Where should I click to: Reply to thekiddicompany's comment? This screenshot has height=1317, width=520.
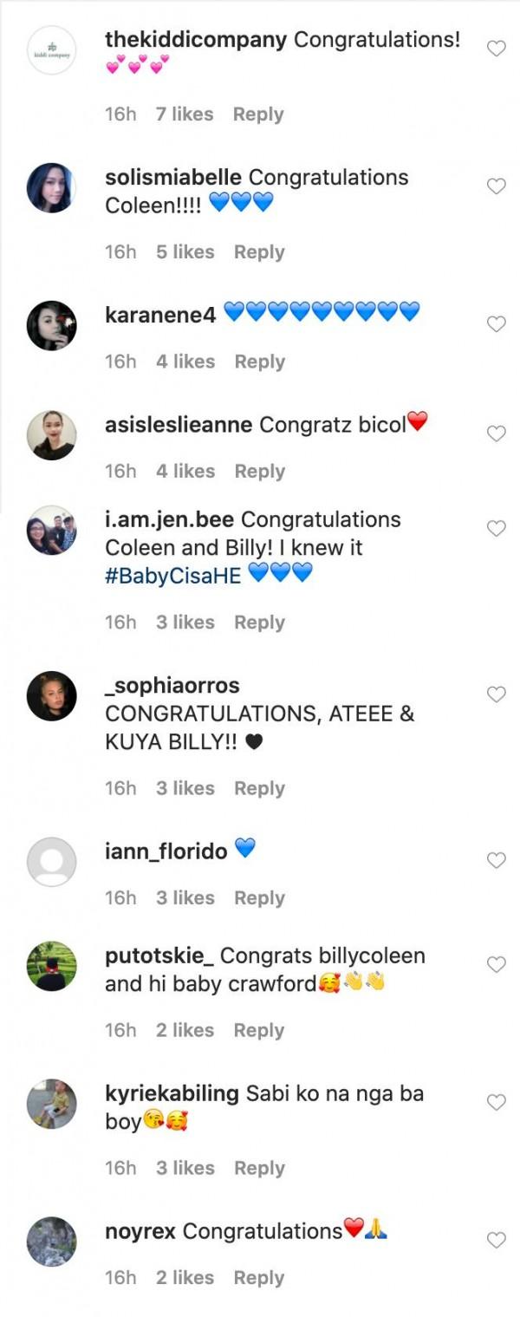pyautogui.click(x=258, y=114)
